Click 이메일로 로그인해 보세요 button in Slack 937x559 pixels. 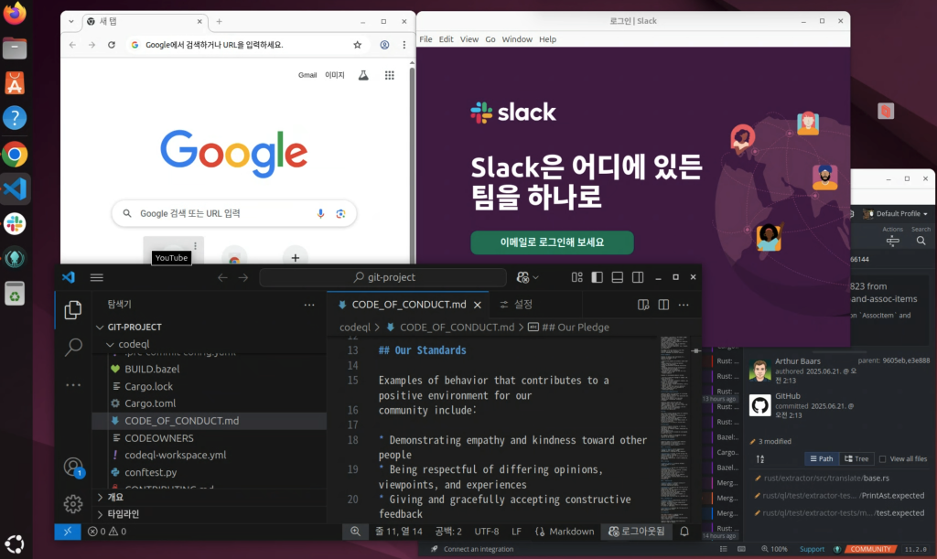click(x=552, y=242)
